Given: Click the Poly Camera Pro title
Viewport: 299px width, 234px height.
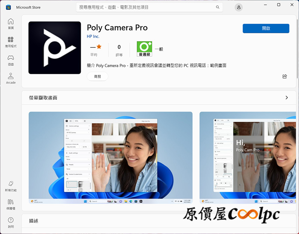Looking at the screenshot, I should point(117,28).
